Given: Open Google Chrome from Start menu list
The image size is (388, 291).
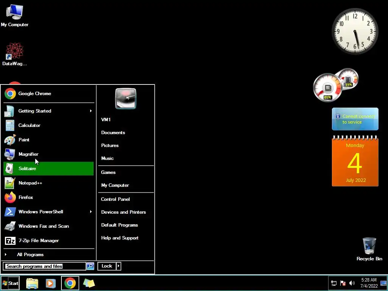Looking at the screenshot, I should pyautogui.click(x=48, y=94).
